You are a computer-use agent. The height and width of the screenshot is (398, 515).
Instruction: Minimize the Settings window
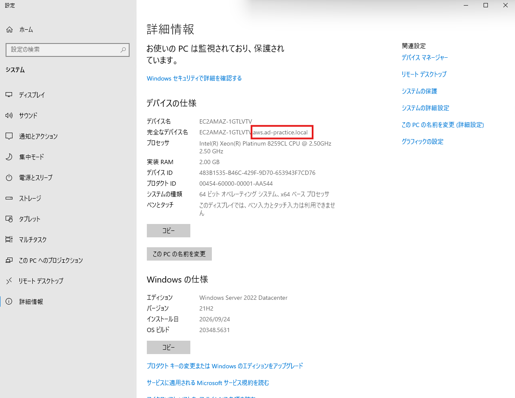click(466, 5)
